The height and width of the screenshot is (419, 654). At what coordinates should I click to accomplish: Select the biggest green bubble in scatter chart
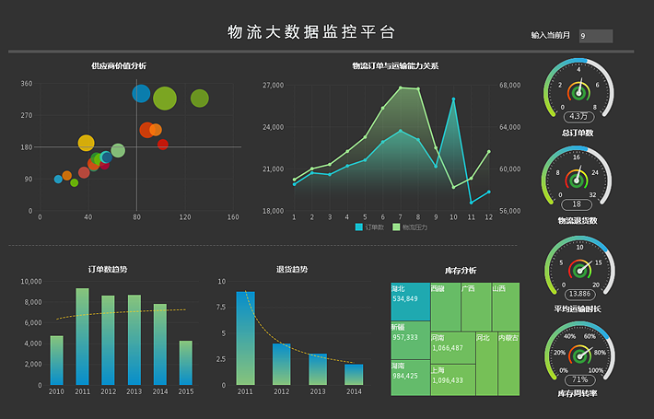tap(165, 99)
